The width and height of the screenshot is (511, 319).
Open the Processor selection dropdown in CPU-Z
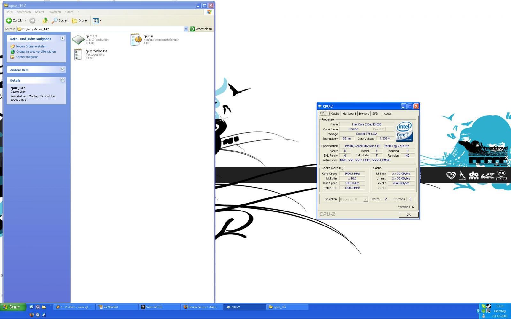pos(365,199)
